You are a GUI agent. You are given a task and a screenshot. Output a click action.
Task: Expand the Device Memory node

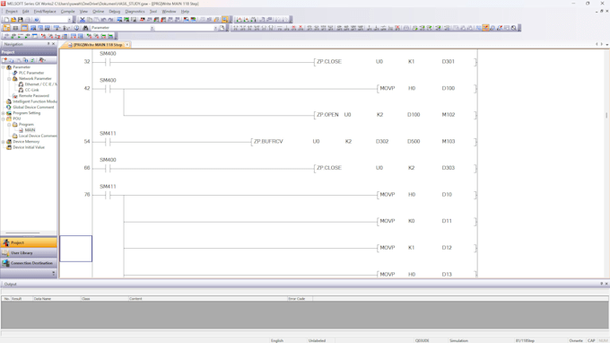coord(3,142)
